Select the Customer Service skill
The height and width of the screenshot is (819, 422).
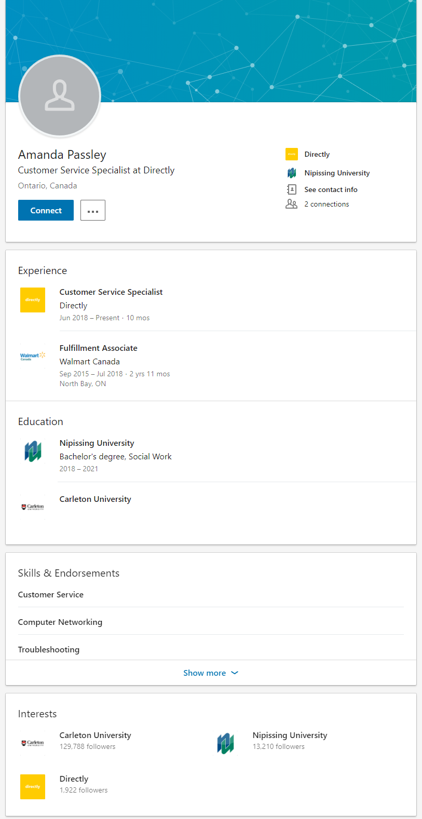51,595
